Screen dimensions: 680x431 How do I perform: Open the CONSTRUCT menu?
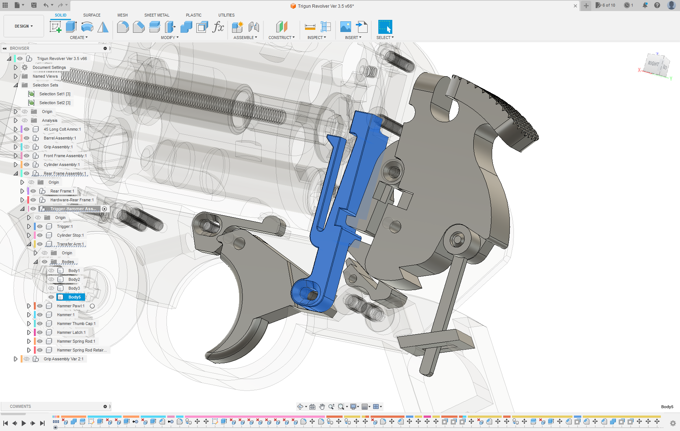tap(281, 38)
